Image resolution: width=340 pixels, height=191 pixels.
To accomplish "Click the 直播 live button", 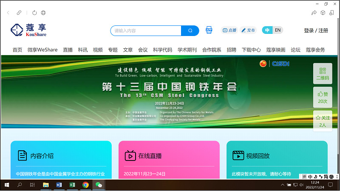I will click(229, 30).
